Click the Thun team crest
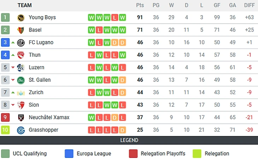258x160 pixels. click(21, 55)
